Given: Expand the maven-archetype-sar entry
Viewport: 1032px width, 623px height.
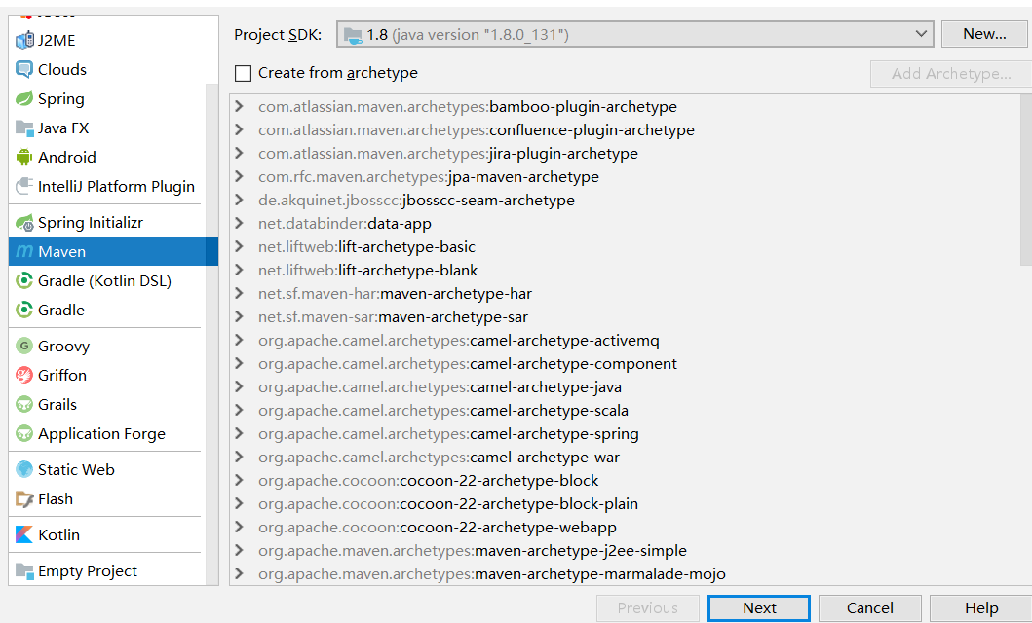Looking at the screenshot, I should pyautogui.click(x=240, y=316).
